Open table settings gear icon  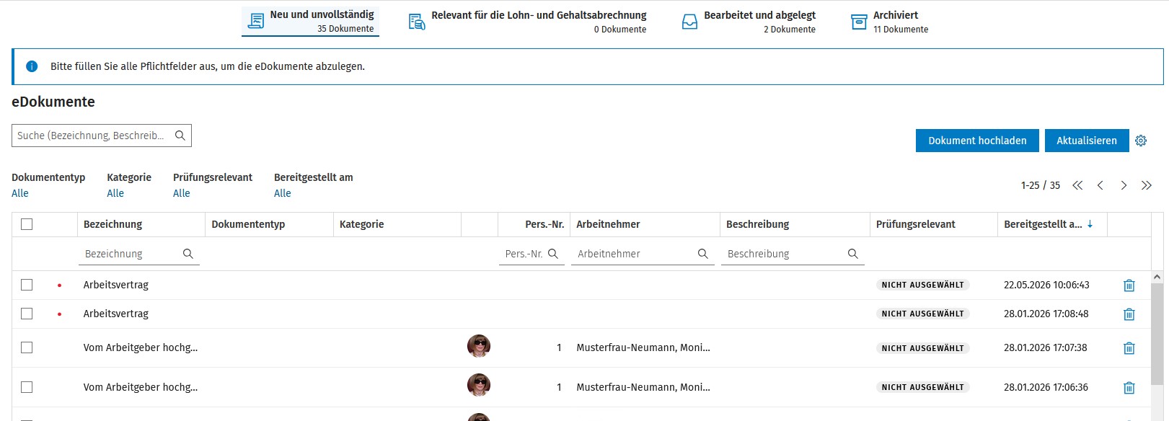[x=1141, y=141]
